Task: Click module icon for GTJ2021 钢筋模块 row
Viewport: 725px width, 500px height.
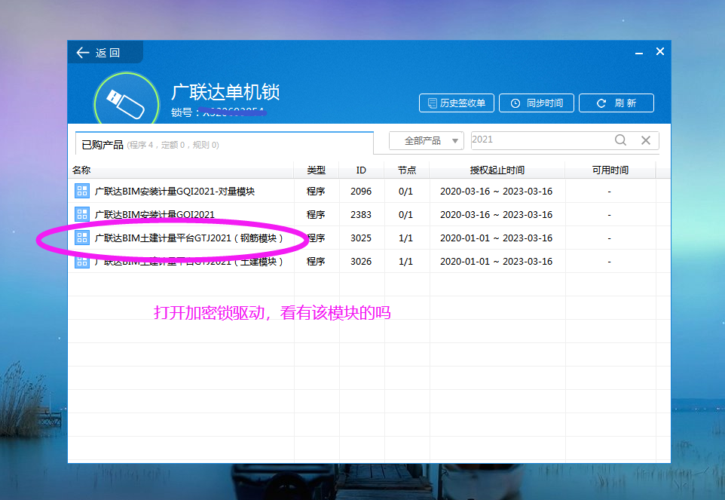Action: [82, 238]
